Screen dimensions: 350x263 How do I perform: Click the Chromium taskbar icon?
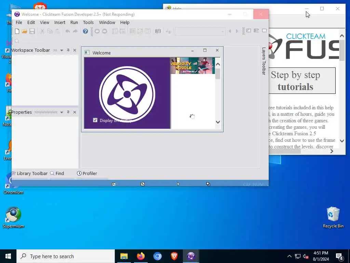(157, 256)
